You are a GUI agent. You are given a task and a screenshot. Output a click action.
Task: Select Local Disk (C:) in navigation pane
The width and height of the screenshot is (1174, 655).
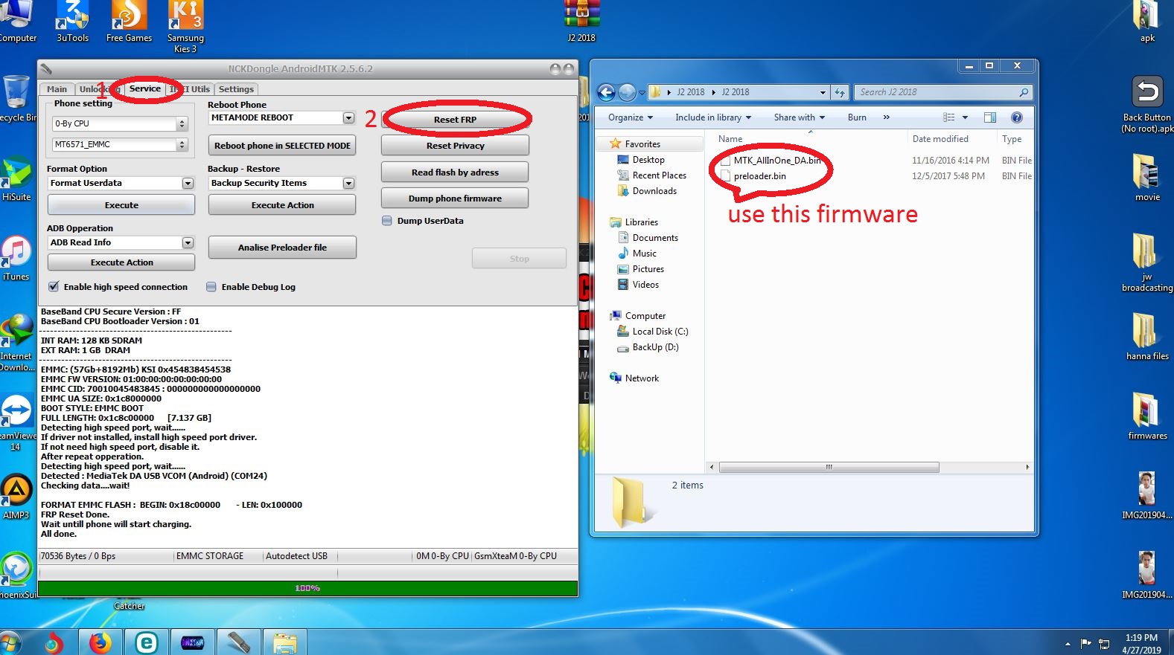point(652,332)
